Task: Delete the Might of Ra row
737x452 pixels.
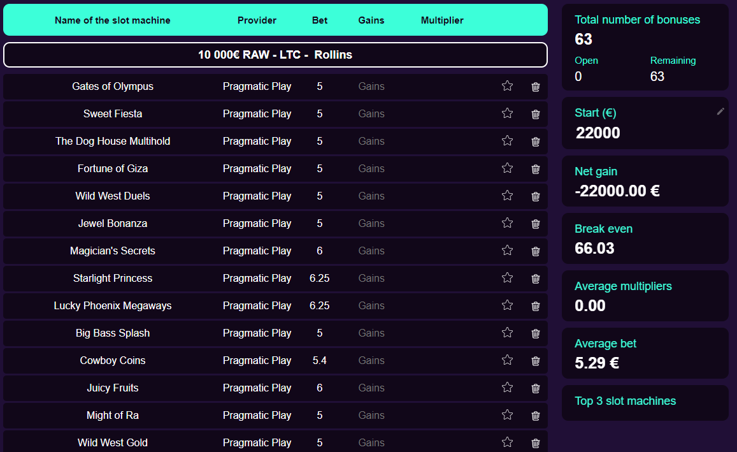Action: coord(535,415)
